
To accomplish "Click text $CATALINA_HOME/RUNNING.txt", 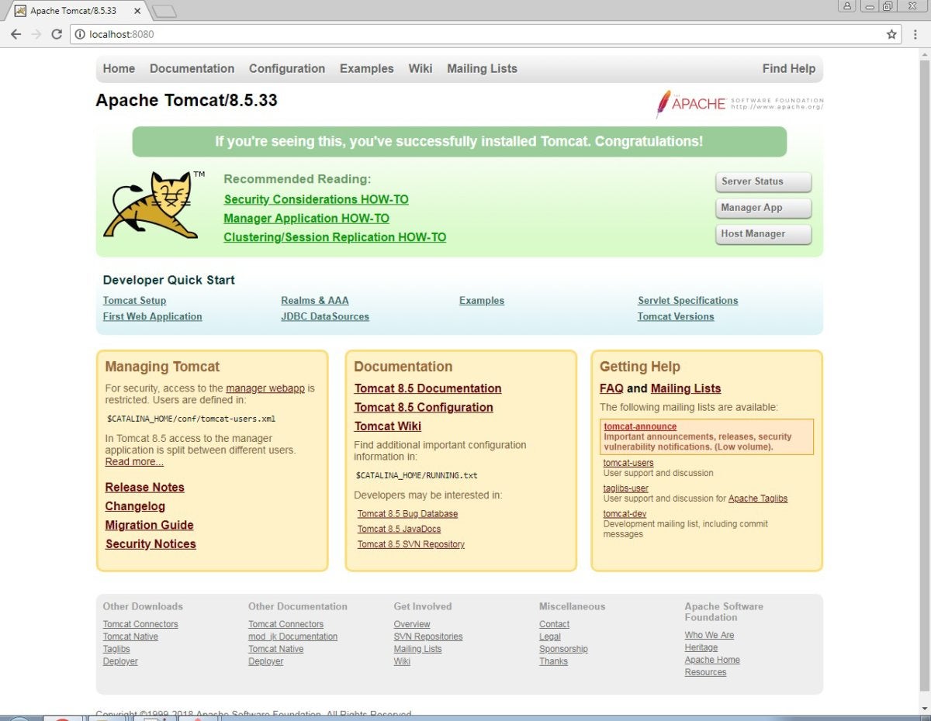I will click(417, 475).
